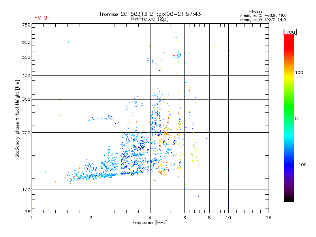Click y-axis tick label '500'
Screen dimensions: 316x237
pos(26,57)
